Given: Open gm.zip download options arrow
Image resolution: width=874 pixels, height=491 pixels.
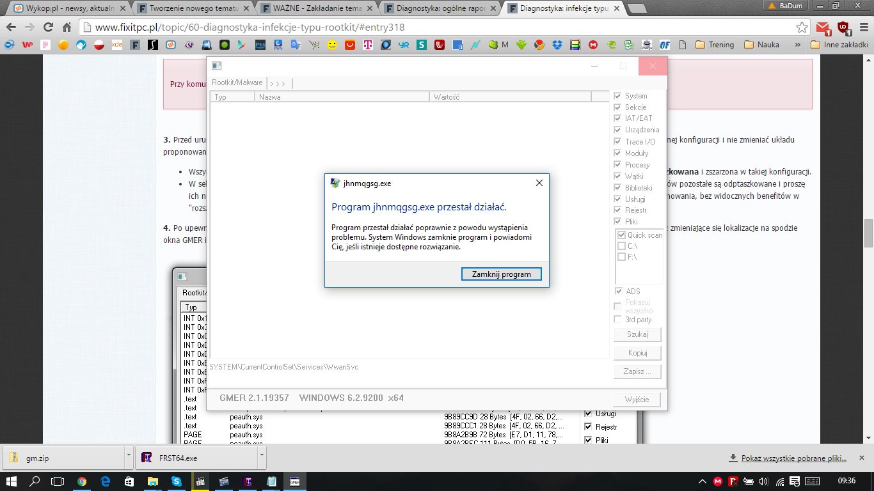Looking at the screenshot, I should tap(129, 458).
